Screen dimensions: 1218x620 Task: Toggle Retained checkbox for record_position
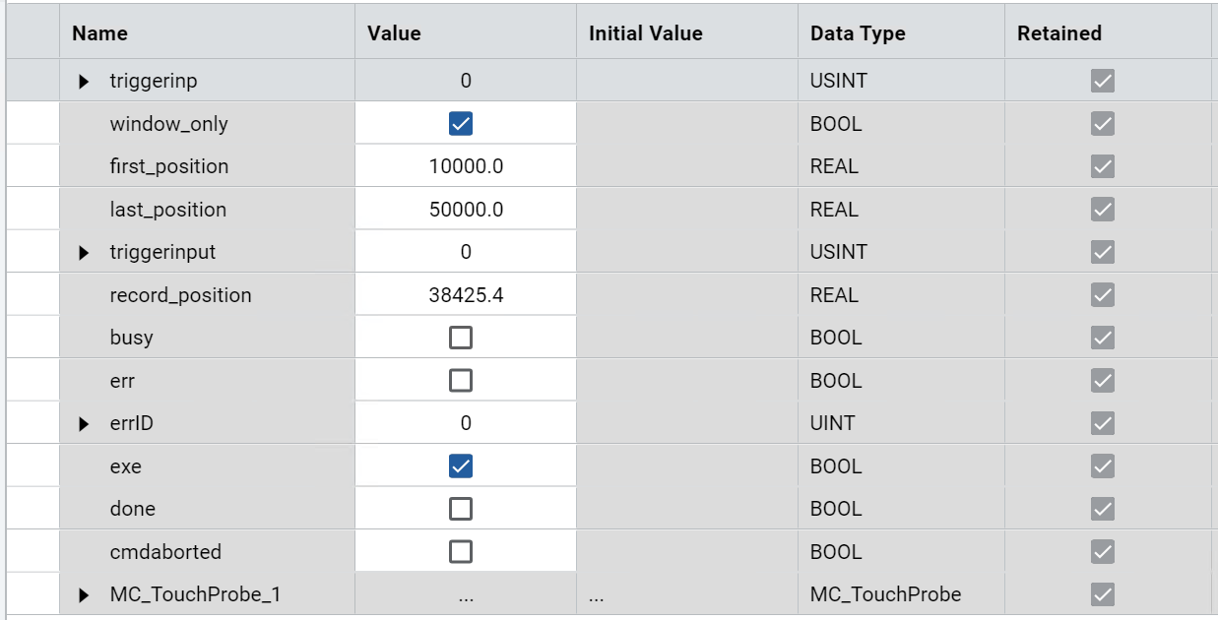[x=1103, y=295]
